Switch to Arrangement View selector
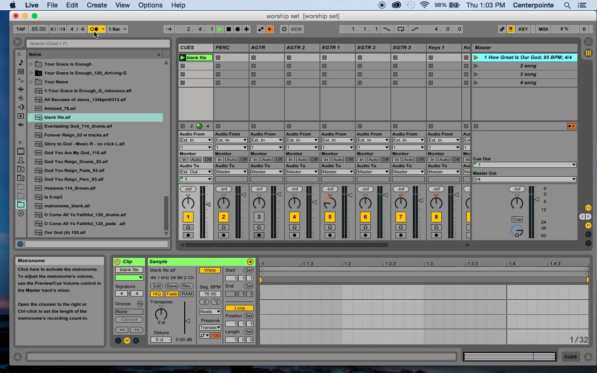This screenshot has width=597, height=373. (x=588, y=42)
